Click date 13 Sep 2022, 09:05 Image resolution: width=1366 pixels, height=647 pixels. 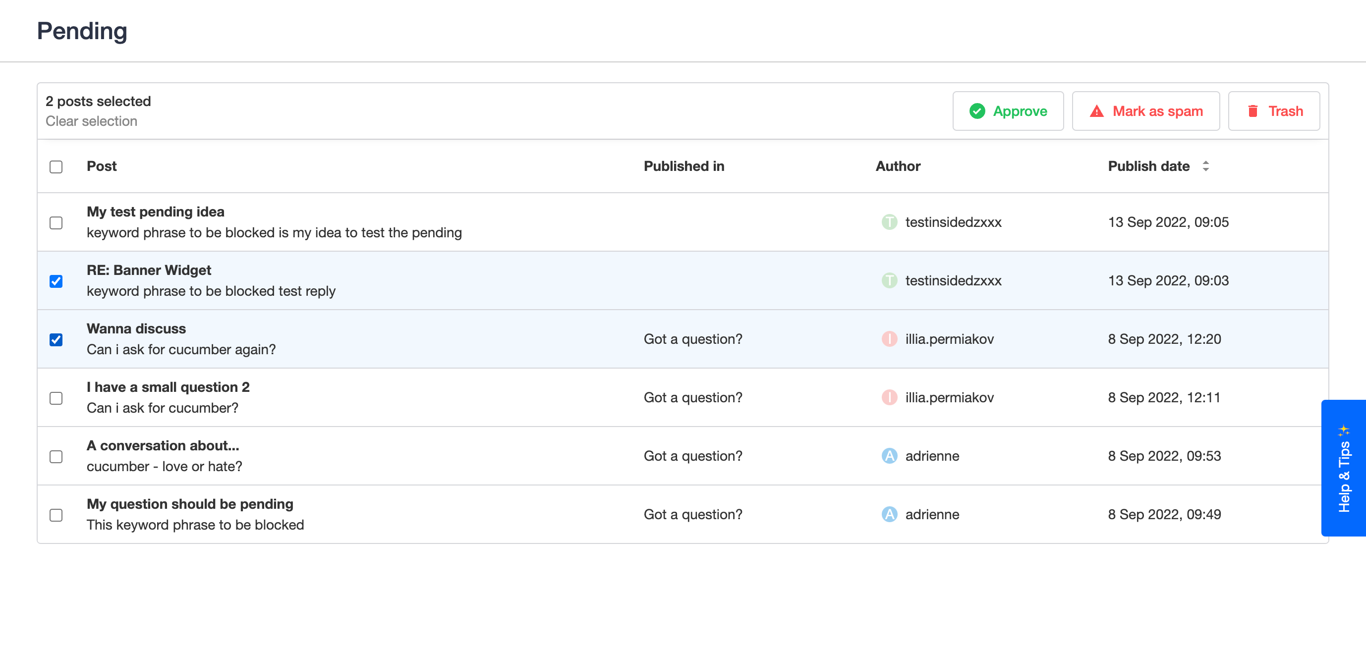pyautogui.click(x=1168, y=222)
